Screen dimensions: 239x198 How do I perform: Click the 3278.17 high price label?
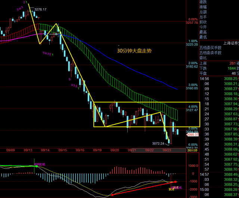40,9
